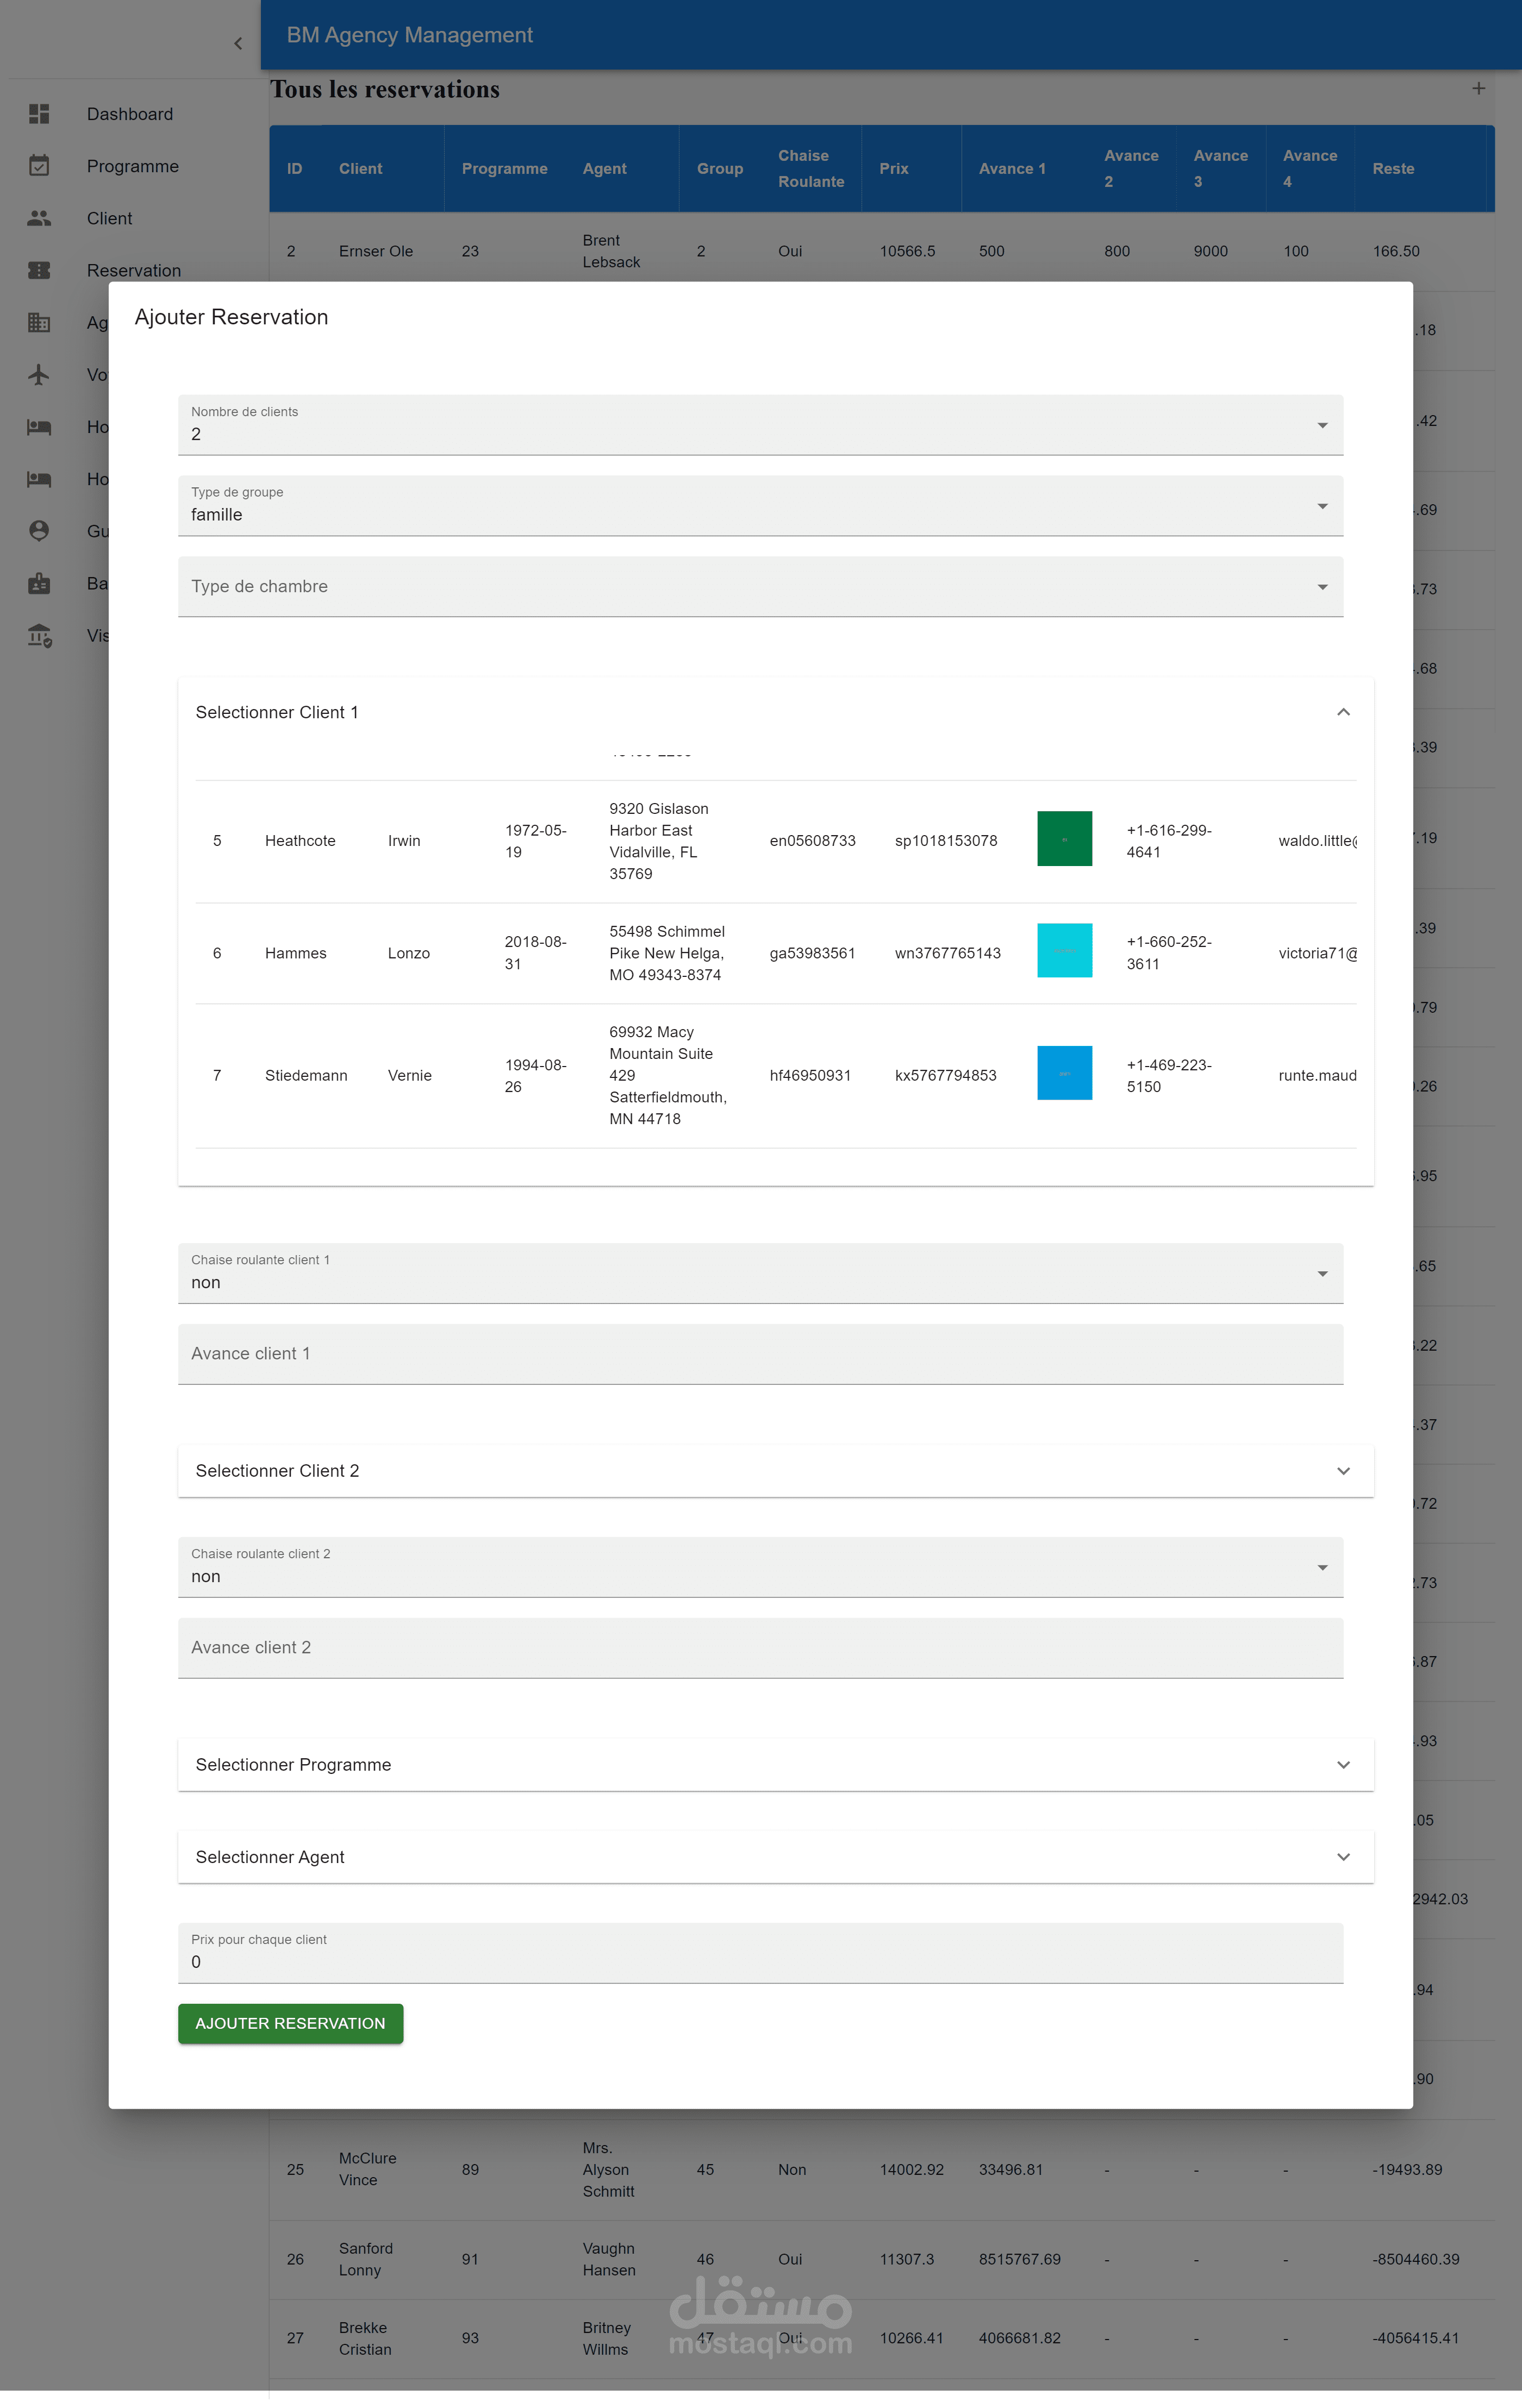Open the Nombre de clients dropdown
Image resolution: width=1522 pixels, height=2408 pixels.
[759, 425]
